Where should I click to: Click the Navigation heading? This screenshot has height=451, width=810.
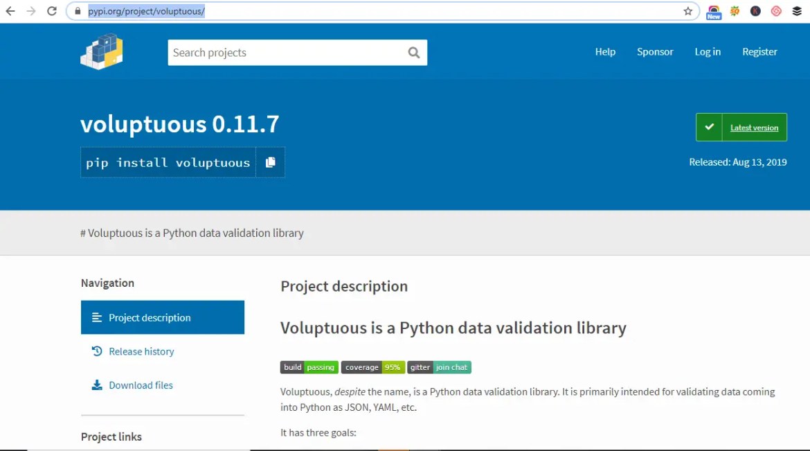[x=107, y=283]
